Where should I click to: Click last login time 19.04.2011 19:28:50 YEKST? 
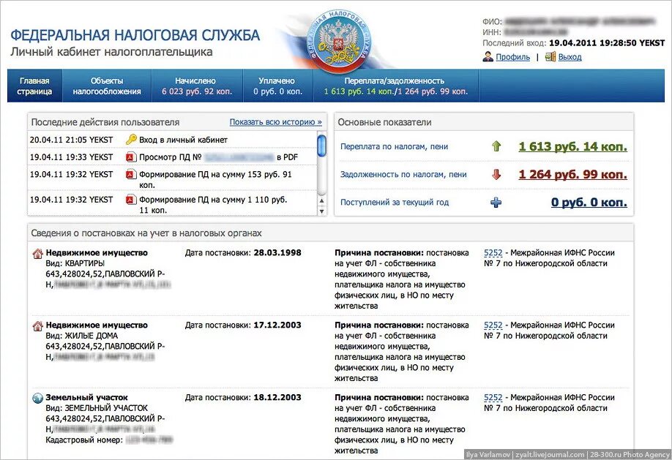pos(607,43)
